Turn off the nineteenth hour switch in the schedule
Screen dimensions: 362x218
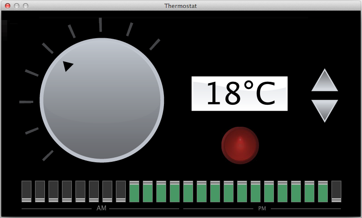point(269,191)
